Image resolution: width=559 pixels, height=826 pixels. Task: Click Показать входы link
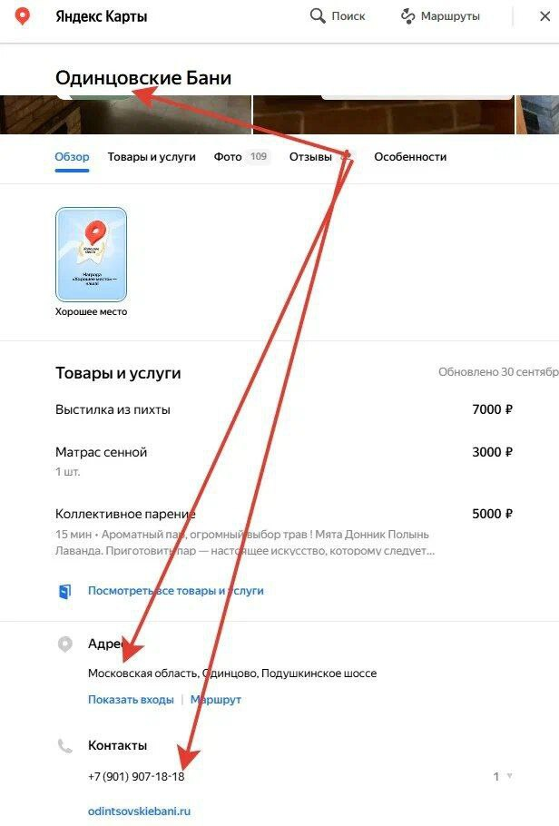click(x=131, y=700)
